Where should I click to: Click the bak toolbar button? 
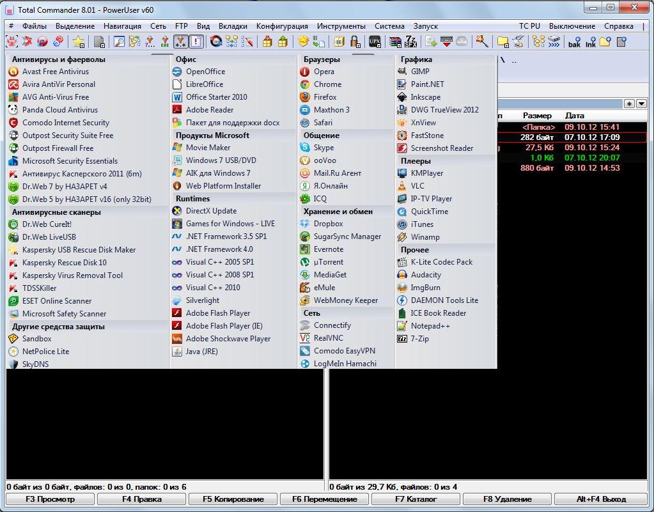point(573,42)
